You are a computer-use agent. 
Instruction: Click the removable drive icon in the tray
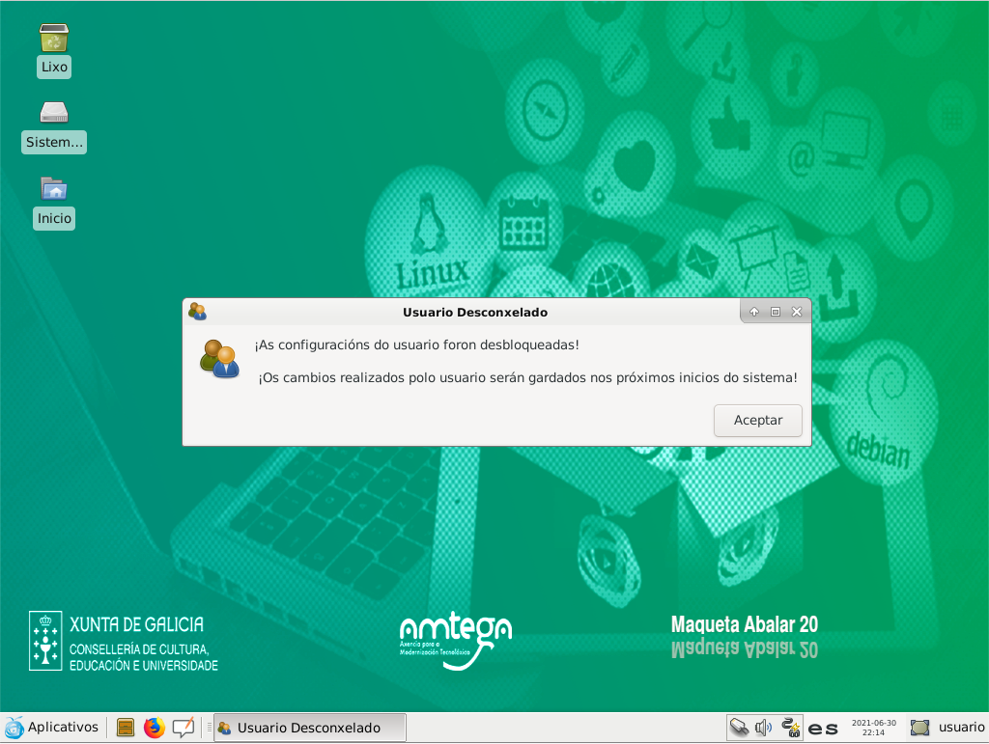tap(739, 728)
